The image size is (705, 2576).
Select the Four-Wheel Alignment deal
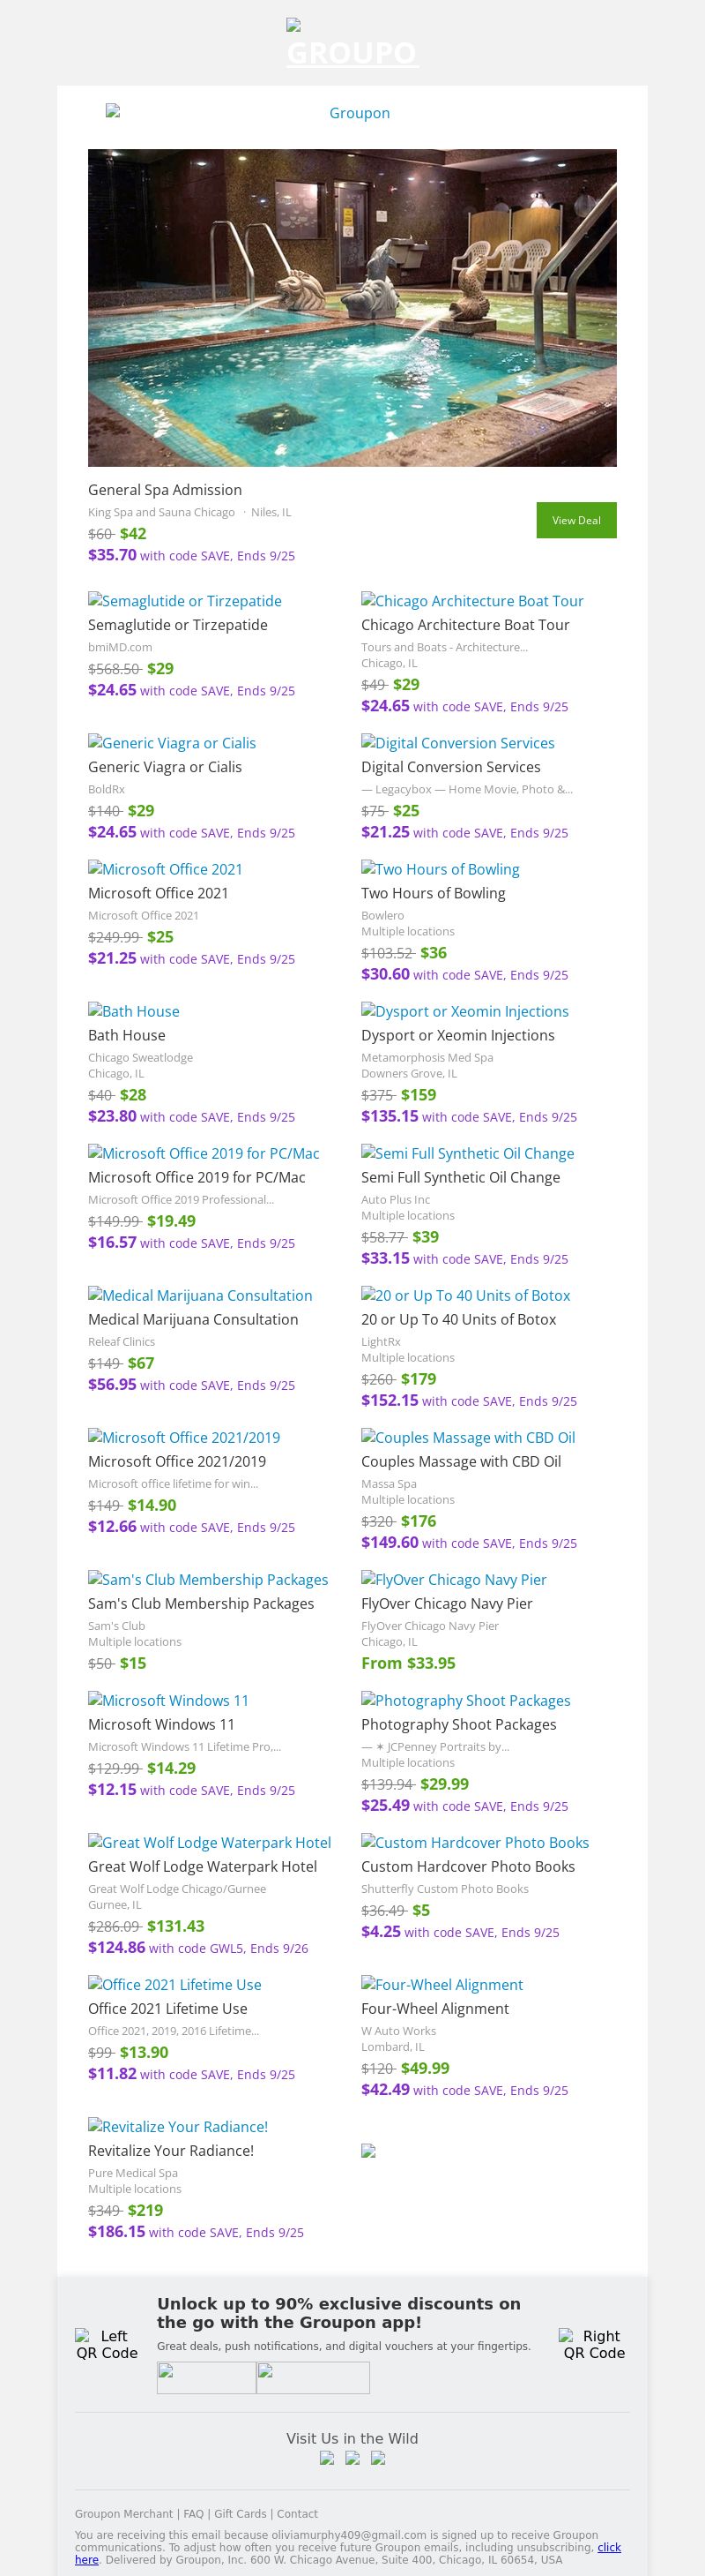pyautogui.click(x=442, y=1984)
